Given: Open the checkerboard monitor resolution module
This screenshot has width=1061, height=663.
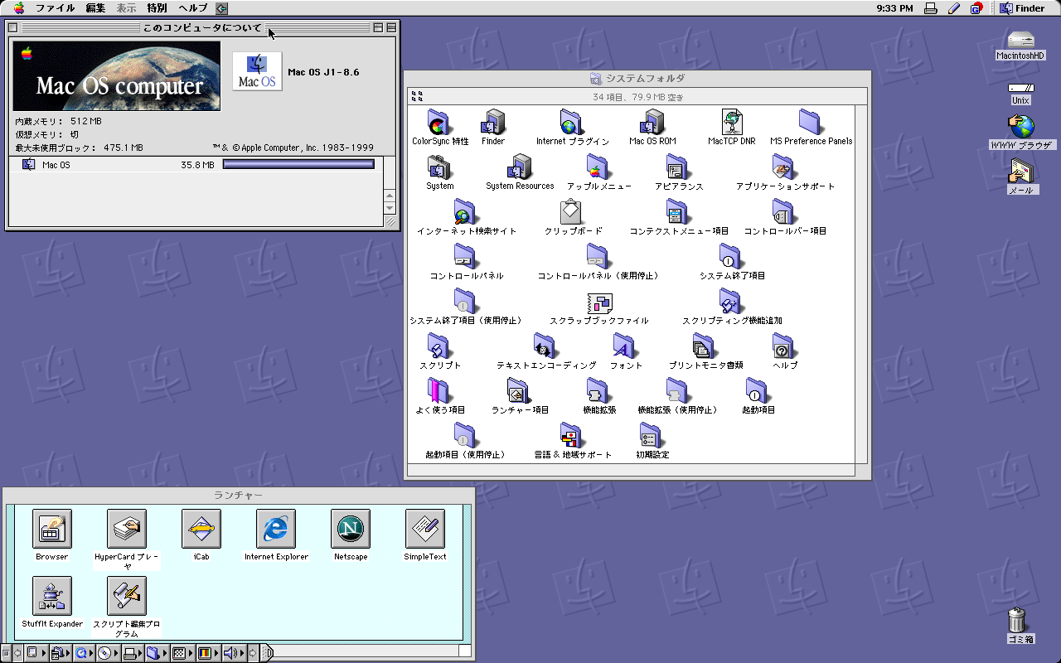Looking at the screenshot, I should (182, 653).
